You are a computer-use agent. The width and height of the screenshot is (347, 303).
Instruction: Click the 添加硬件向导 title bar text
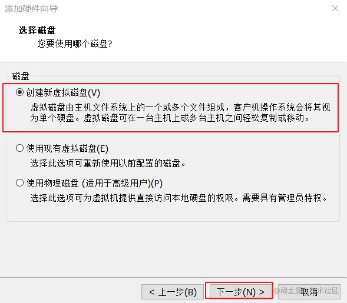(31, 9)
